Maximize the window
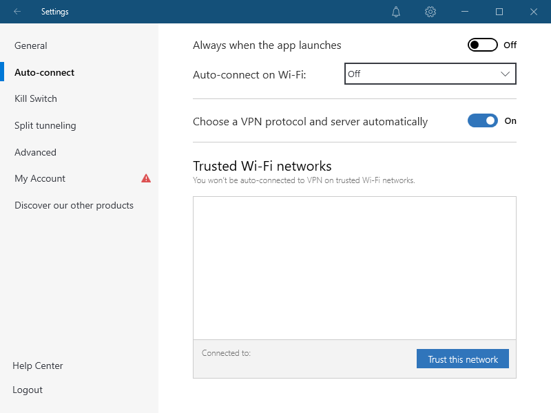This screenshot has width=551, height=413. click(x=499, y=12)
